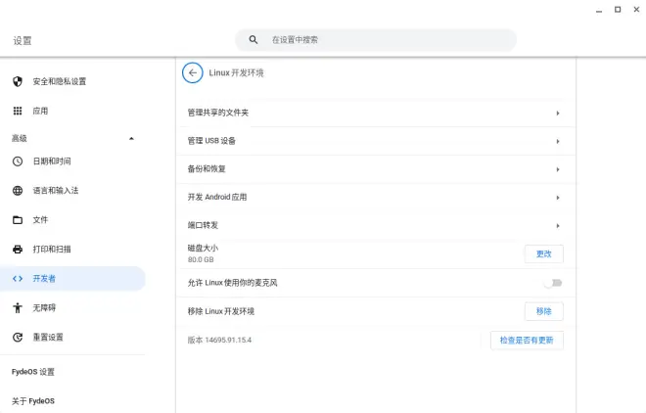This screenshot has height=413, width=646.
Task: Click the 设置 title text
Action: click(23, 40)
